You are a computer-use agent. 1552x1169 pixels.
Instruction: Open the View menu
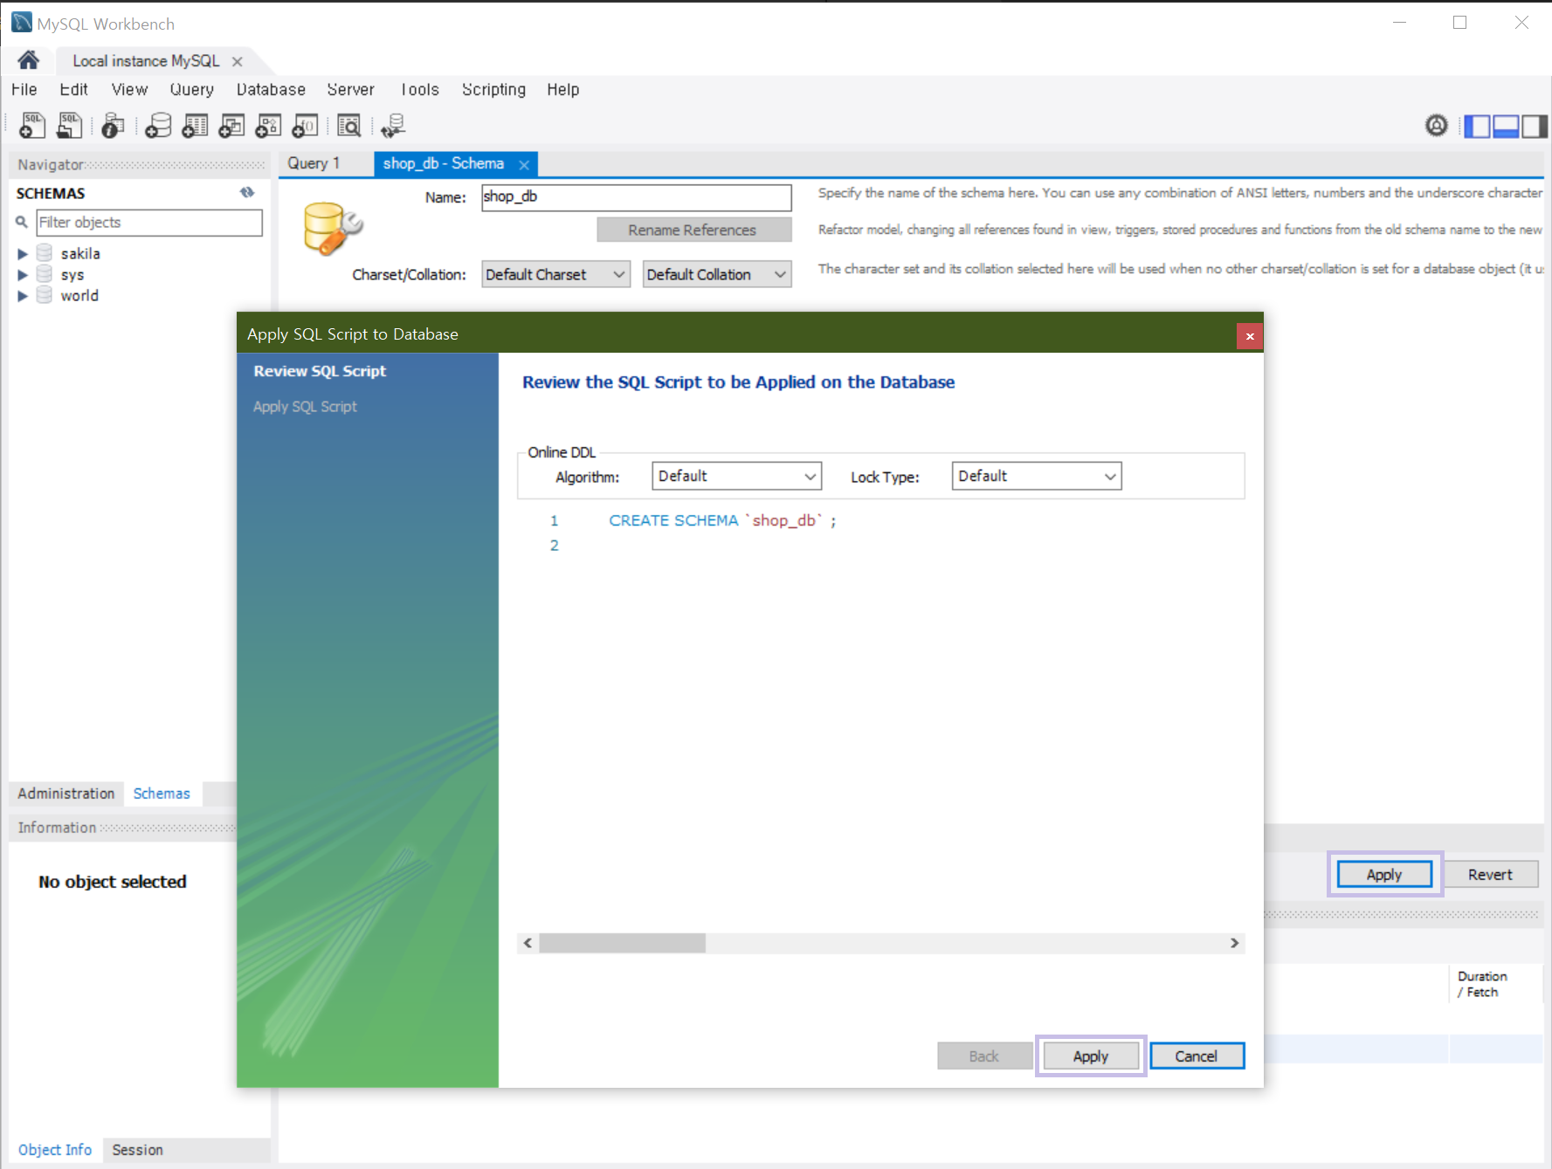click(x=129, y=89)
